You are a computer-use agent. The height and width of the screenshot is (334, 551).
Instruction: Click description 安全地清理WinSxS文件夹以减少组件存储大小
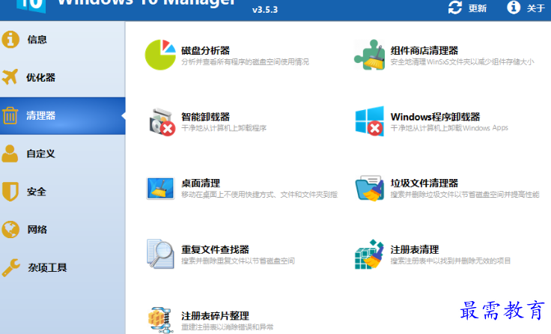pos(462,62)
